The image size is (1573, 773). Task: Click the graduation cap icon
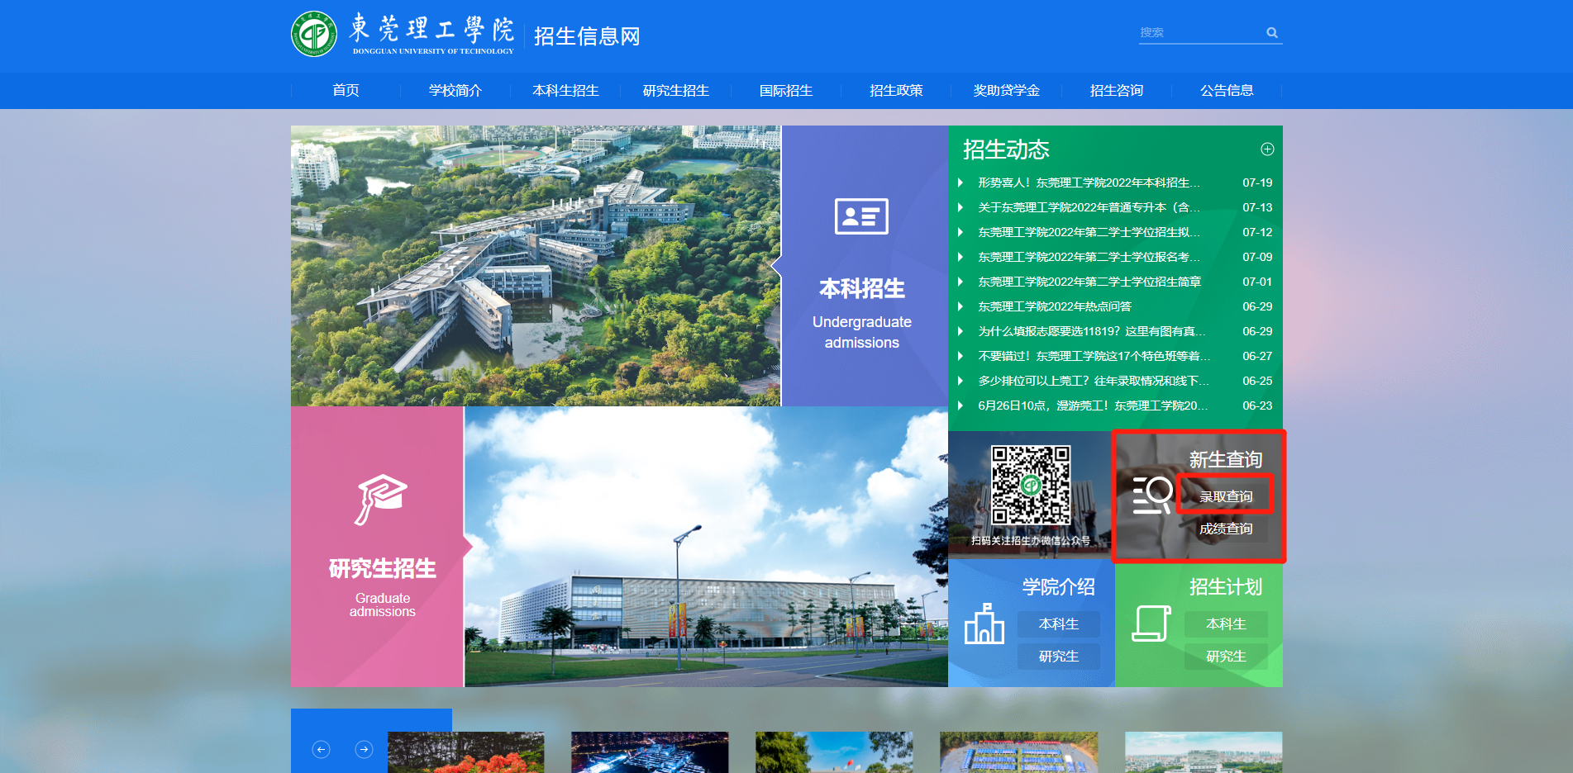coord(380,499)
